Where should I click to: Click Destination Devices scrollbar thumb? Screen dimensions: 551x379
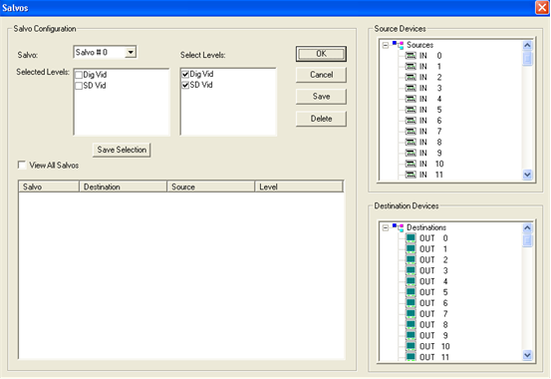[527, 241]
